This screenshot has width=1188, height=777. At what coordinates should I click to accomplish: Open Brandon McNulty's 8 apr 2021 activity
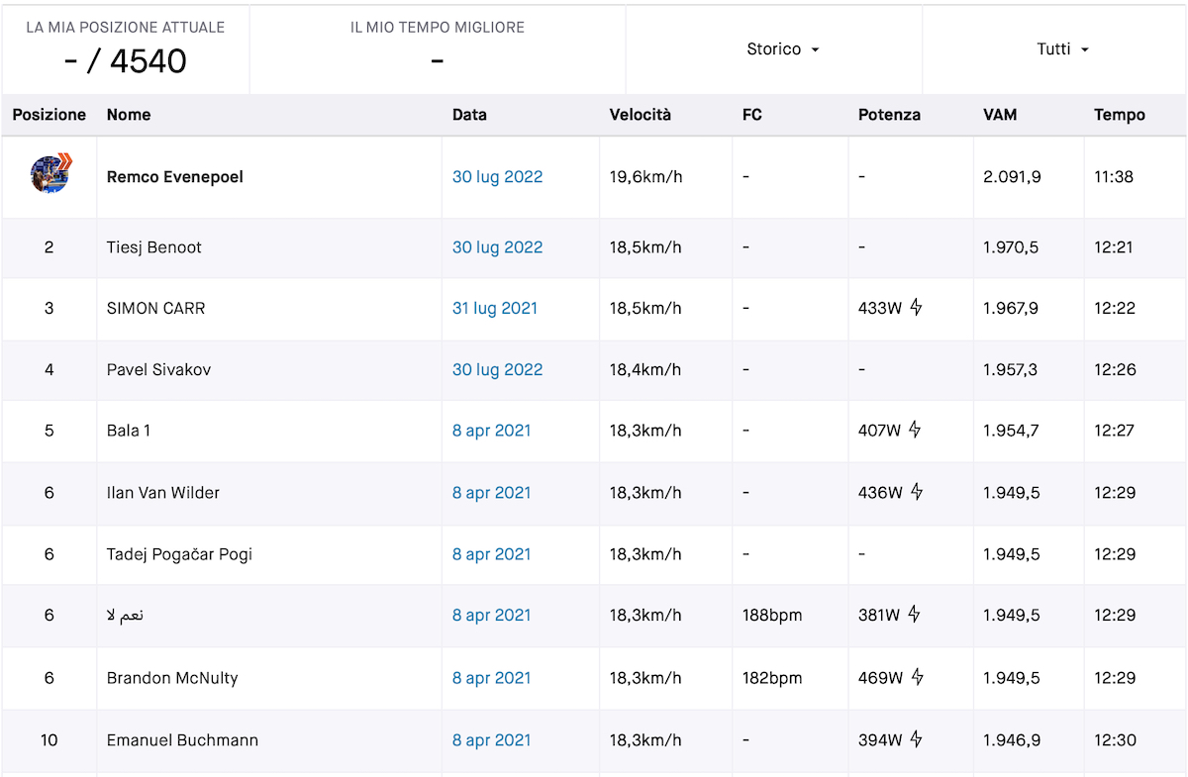coord(491,678)
